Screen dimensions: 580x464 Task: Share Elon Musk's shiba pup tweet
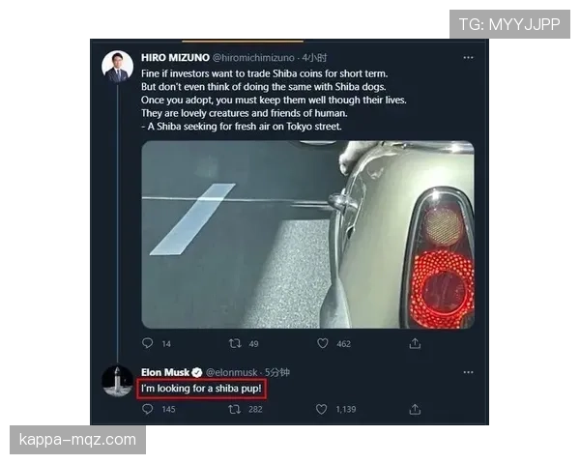click(415, 409)
